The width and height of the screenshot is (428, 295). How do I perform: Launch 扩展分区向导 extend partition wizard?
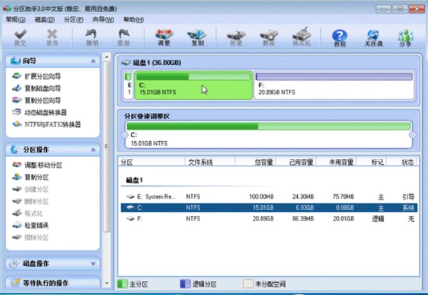click(37, 76)
